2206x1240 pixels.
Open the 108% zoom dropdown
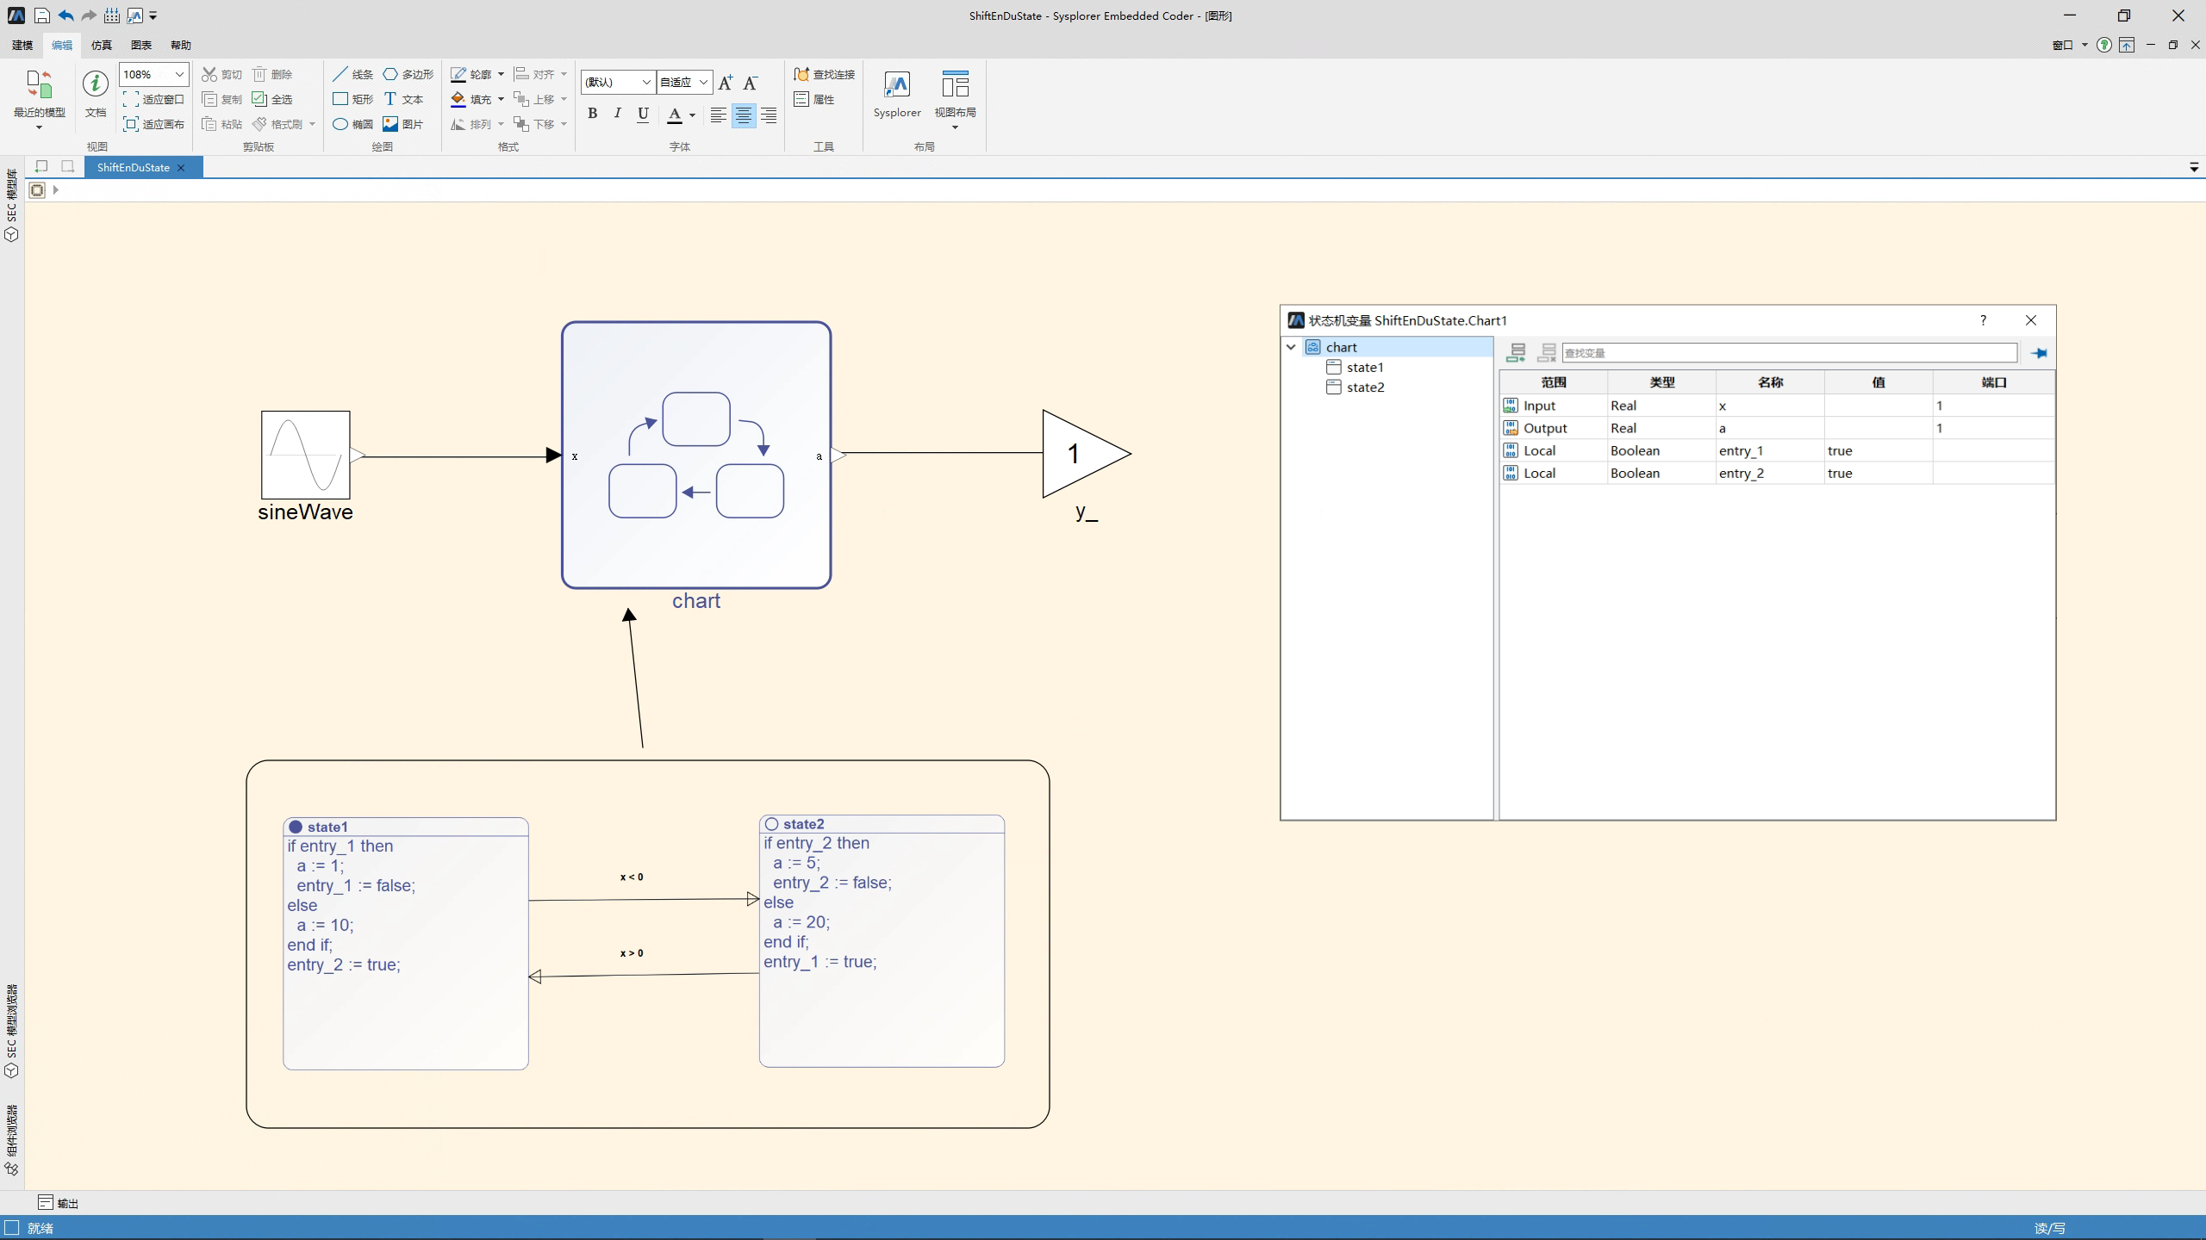(179, 75)
